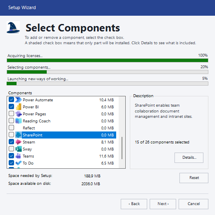This screenshot has width=215, height=215.
Task: Select the Reflect row label
Action: (x=29, y=128)
